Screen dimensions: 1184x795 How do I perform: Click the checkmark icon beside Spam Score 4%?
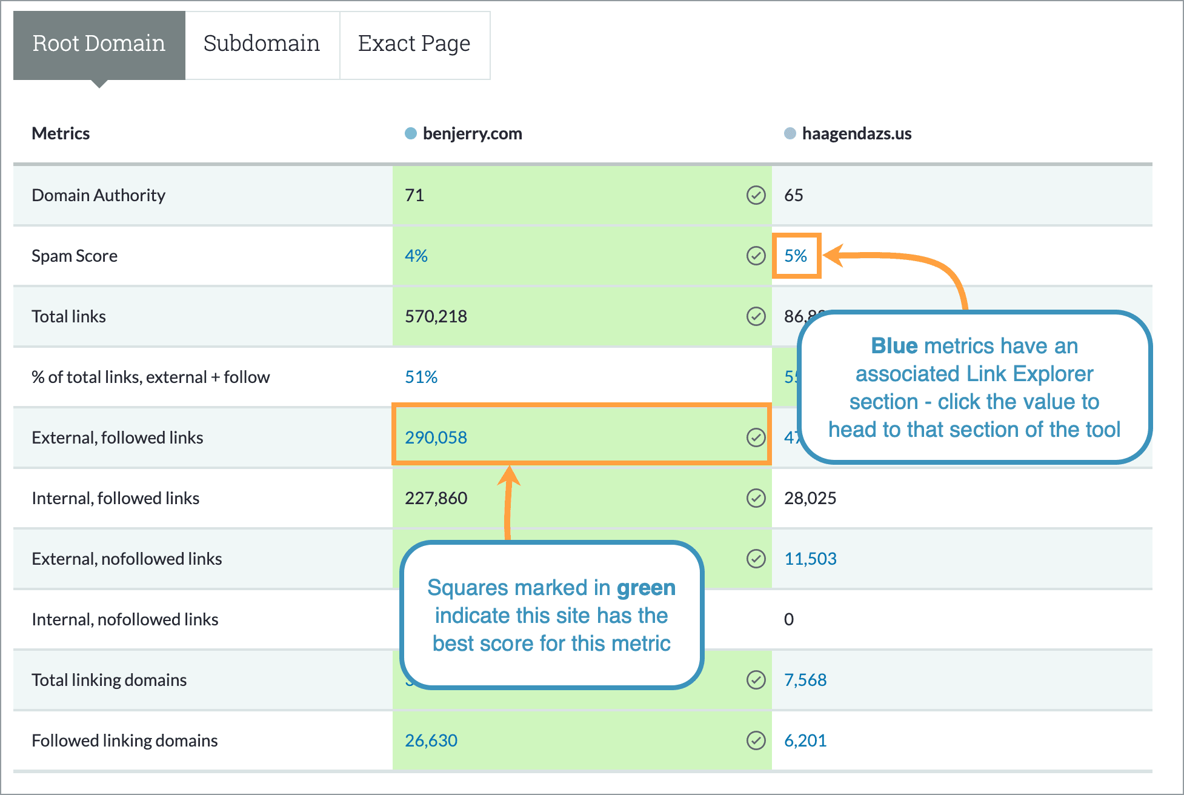756,256
